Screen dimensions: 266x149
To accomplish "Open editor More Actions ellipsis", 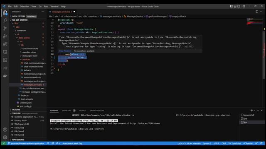I will (x=261, y=12).
